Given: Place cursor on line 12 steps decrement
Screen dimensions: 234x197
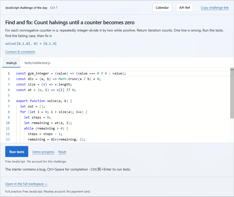Looking at the screenshot, I should [45, 134].
